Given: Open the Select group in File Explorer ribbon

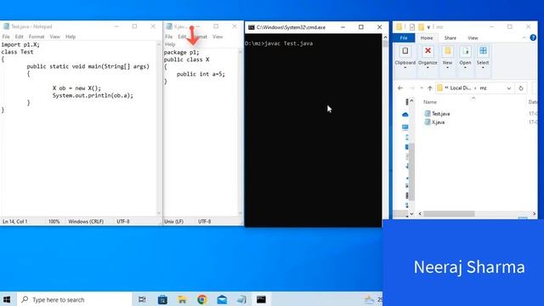Looking at the screenshot, I should (x=483, y=56).
